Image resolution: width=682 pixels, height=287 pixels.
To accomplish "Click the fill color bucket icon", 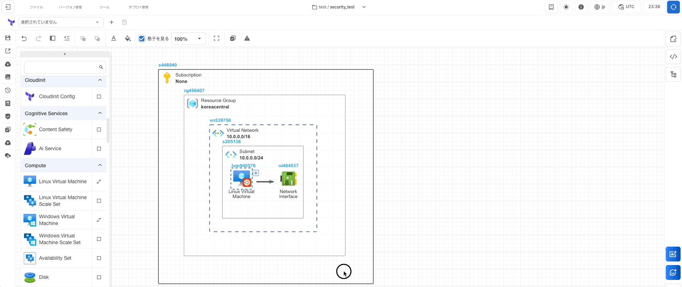I will [x=128, y=39].
